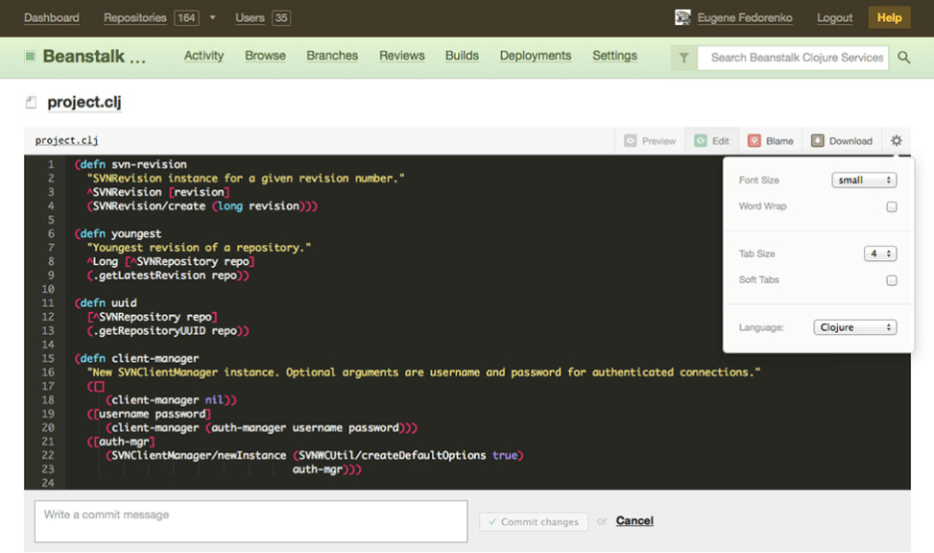Image resolution: width=934 pixels, height=553 pixels.
Task: Click the Download icon in file toolbar
Action: tap(817, 141)
